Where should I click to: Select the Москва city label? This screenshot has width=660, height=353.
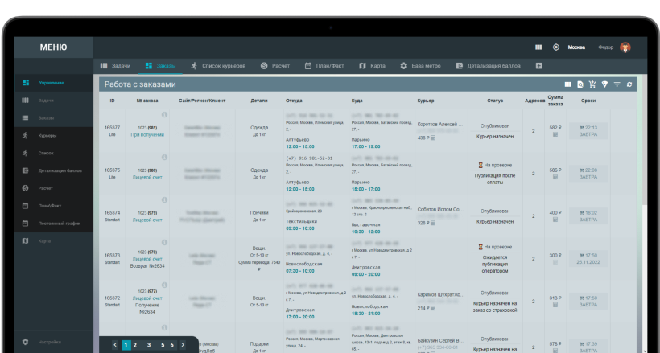[576, 47]
